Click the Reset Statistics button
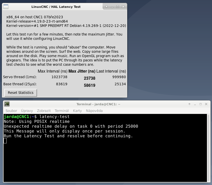Viewport: 212px width, 185px height. point(21,93)
